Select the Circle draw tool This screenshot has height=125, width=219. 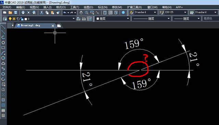tap(3, 58)
